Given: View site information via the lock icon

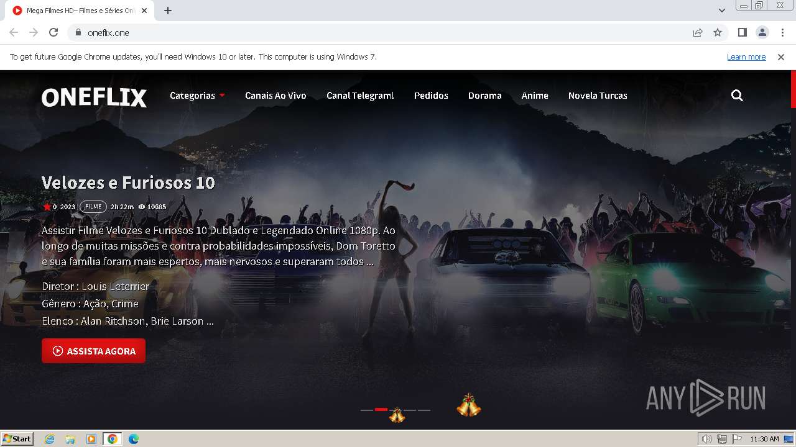Looking at the screenshot, I should click(x=78, y=32).
